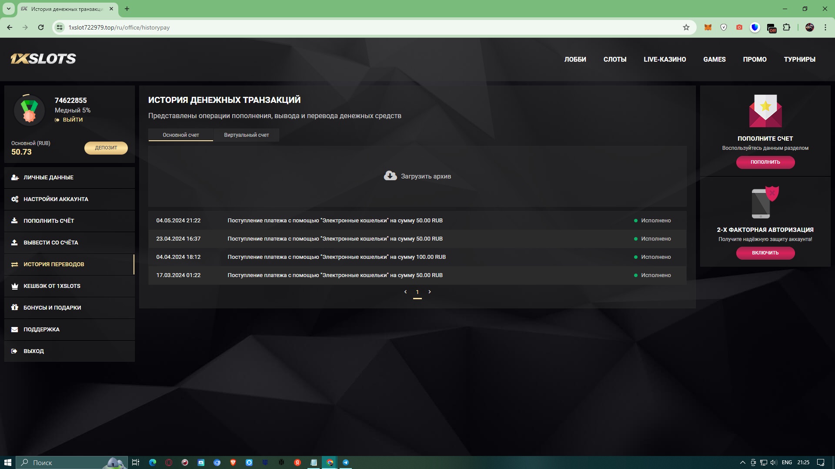The width and height of the screenshot is (835, 469).
Task: Open Telegram from the taskbar
Action: point(346,462)
